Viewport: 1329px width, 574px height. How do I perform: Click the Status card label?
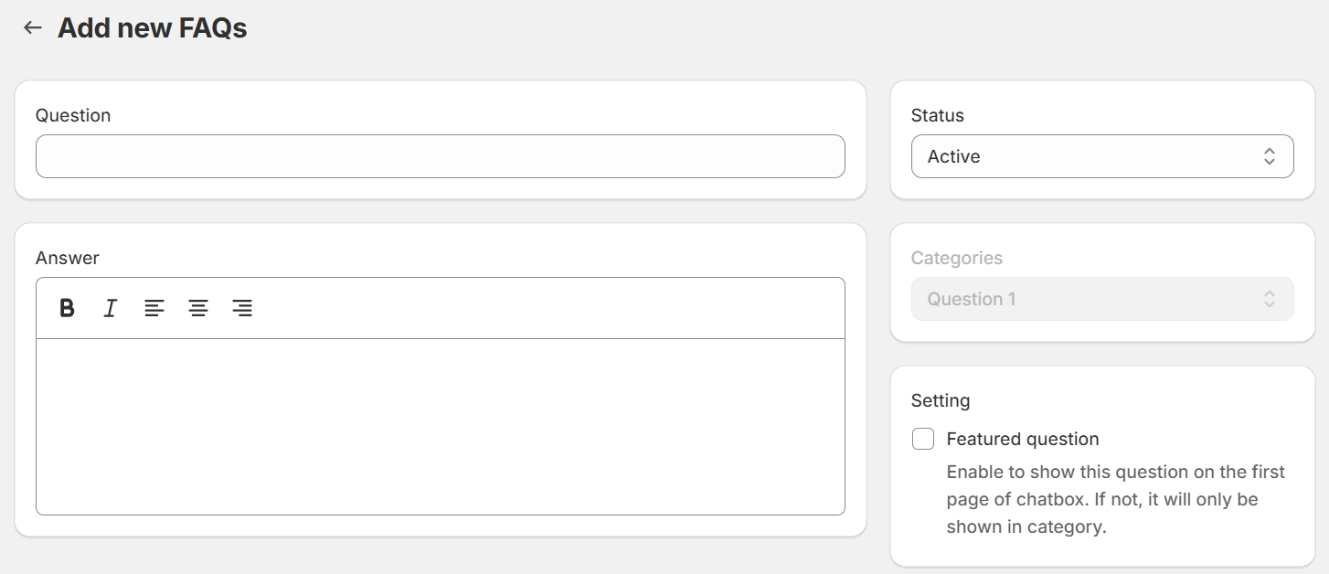pos(937,115)
